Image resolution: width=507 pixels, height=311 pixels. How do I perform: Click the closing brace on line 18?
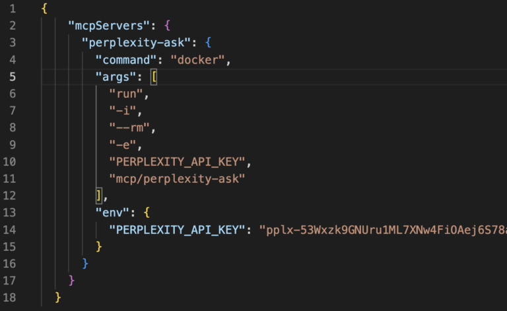pyautogui.click(x=58, y=297)
